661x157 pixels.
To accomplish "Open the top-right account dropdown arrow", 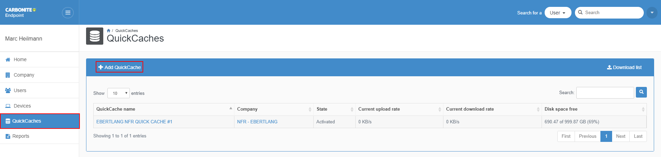I will tap(652, 13).
